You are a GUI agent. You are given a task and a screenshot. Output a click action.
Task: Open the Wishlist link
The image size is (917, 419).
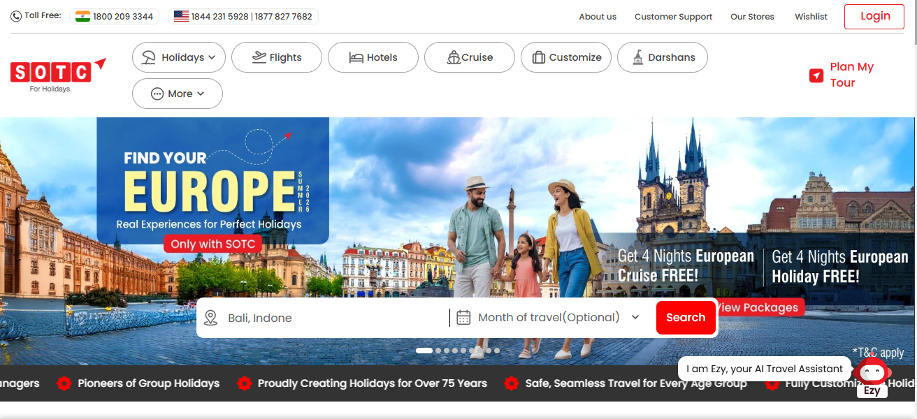tap(811, 17)
